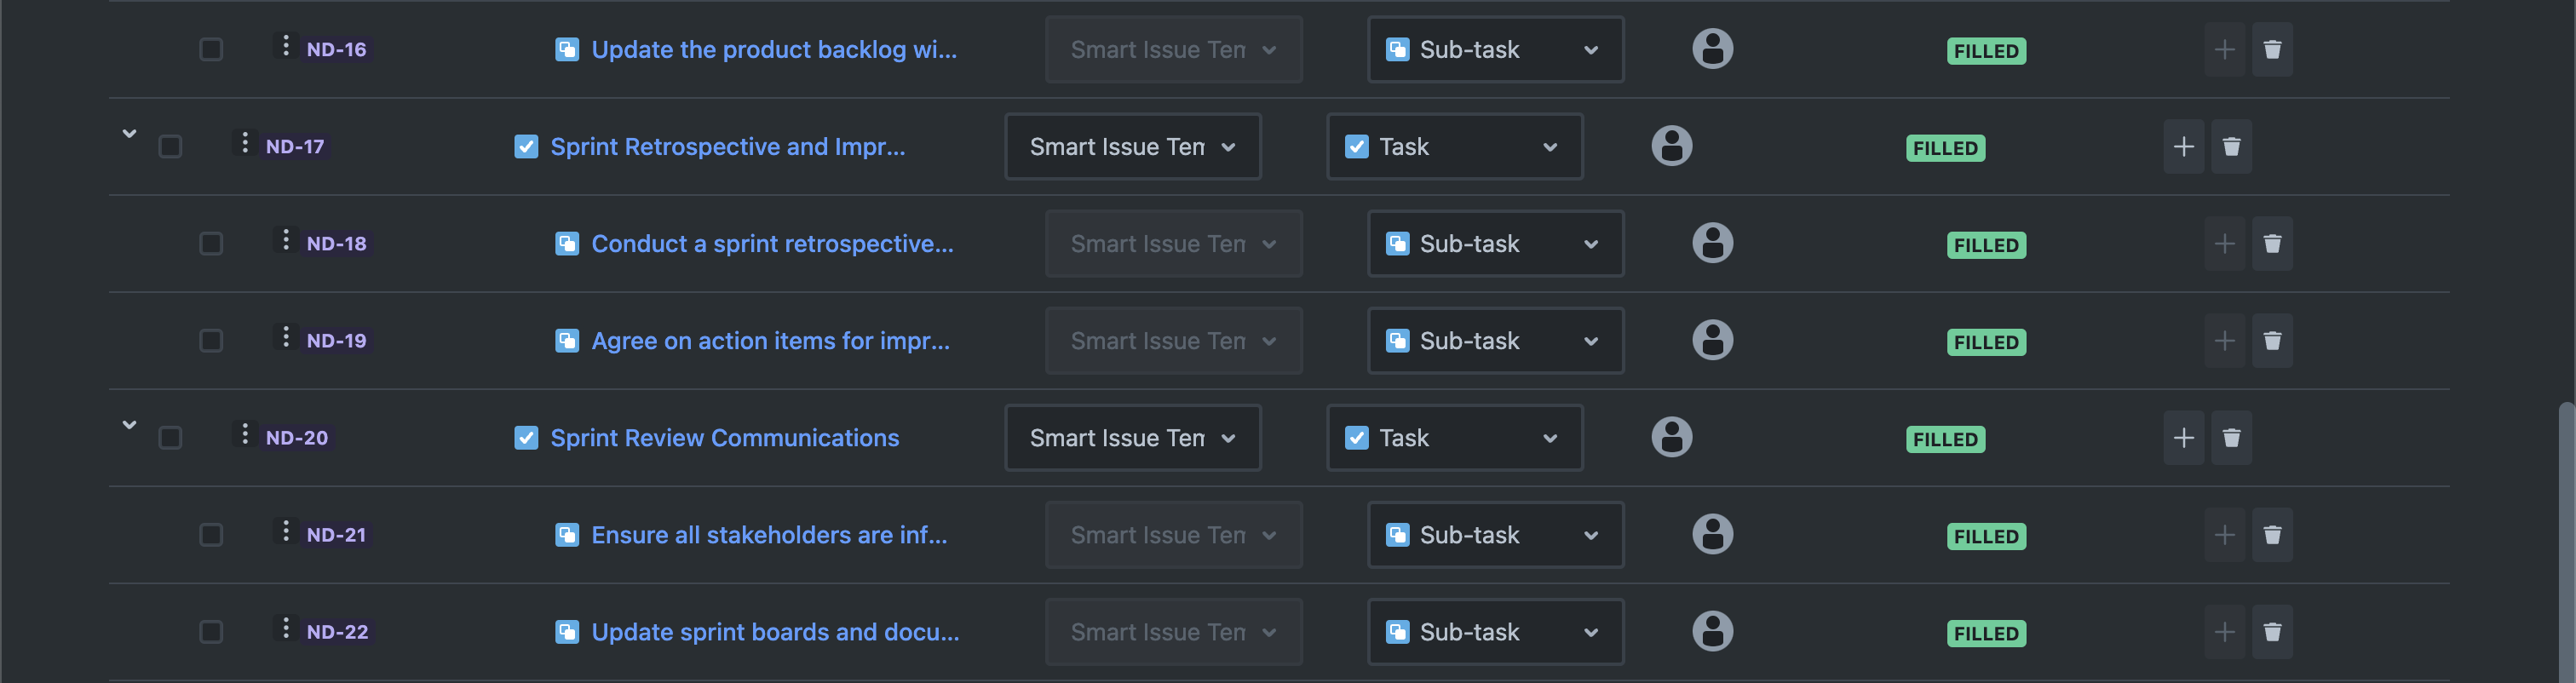Click the assignee avatar for ND-19
The width and height of the screenshot is (2576, 683).
click(x=1712, y=340)
